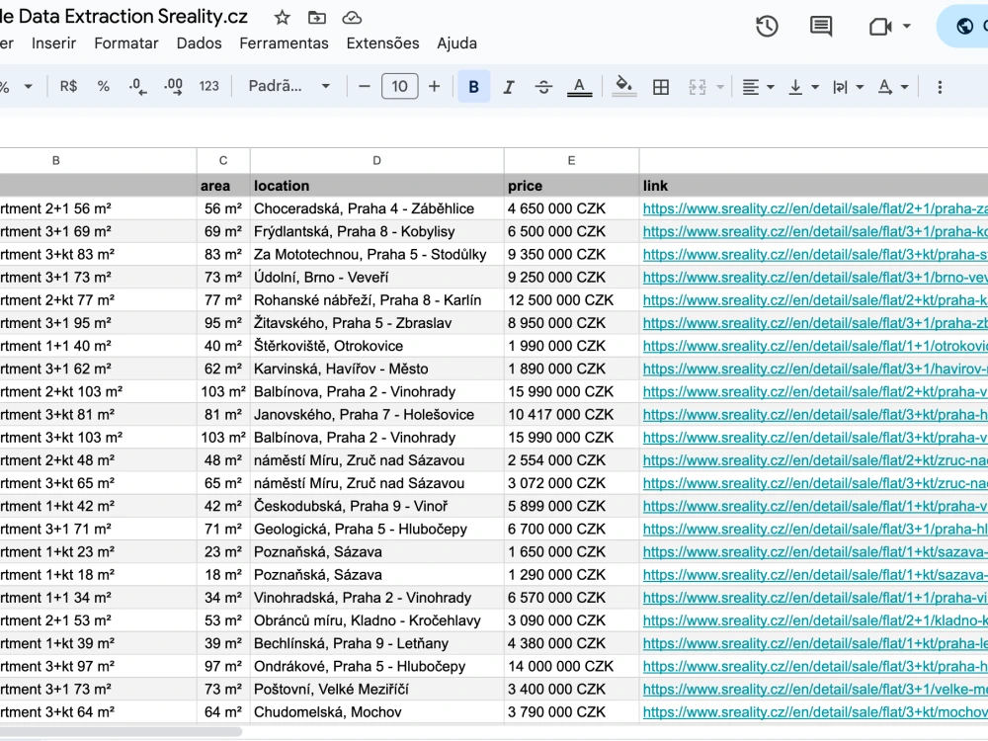Open the Inserir menu
This screenshot has width=988, height=741.
[x=53, y=43]
